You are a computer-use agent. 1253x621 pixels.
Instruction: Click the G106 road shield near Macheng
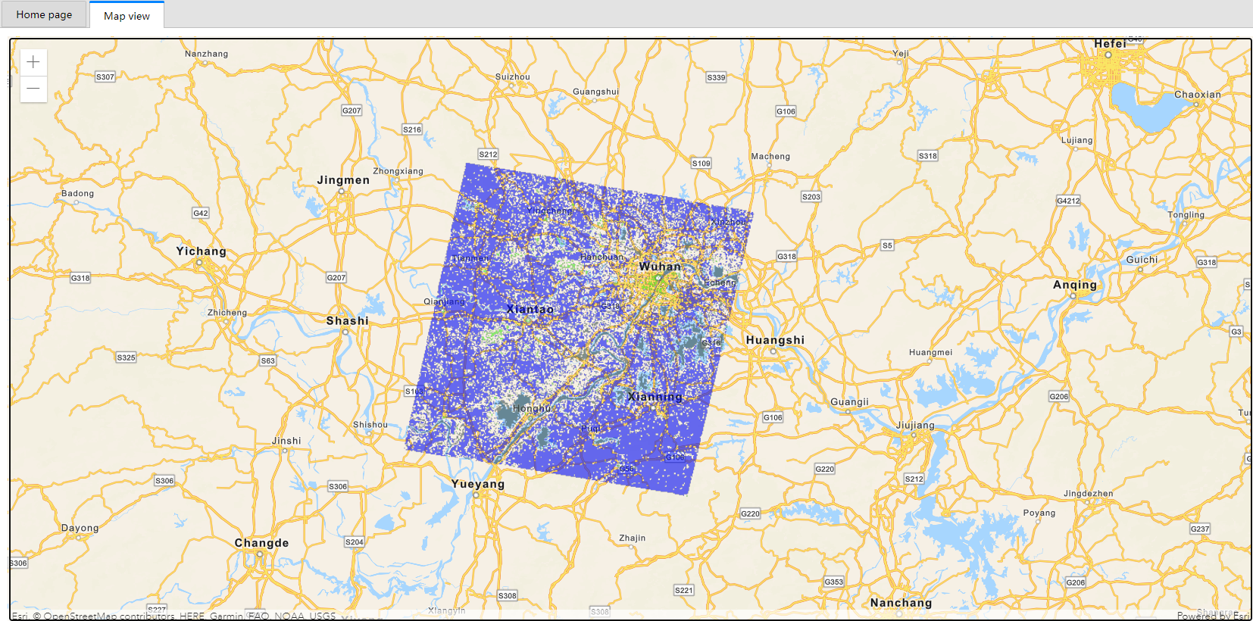click(x=786, y=111)
